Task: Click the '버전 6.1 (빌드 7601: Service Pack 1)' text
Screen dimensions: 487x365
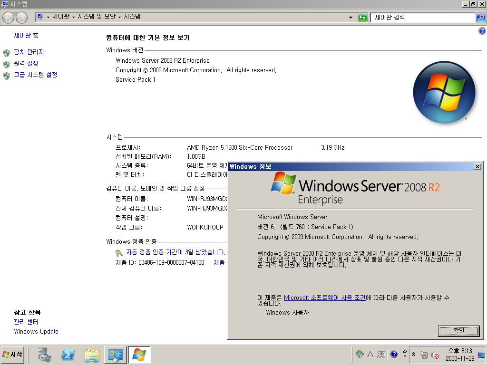Action: click(x=305, y=227)
